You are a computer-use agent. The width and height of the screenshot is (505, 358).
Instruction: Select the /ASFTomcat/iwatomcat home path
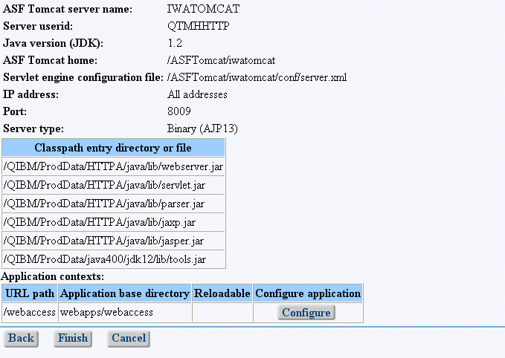tap(221, 60)
